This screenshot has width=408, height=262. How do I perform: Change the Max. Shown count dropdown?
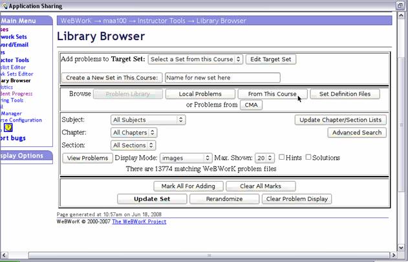point(264,158)
